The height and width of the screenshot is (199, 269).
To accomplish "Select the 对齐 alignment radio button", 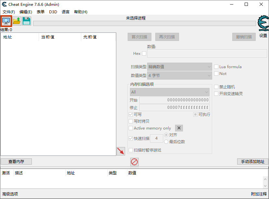I will pos(166,135).
